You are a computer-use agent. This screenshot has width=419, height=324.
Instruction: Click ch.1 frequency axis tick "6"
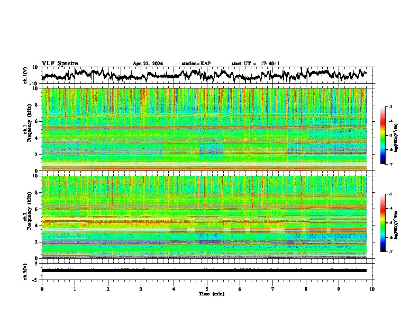(x=37, y=121)
